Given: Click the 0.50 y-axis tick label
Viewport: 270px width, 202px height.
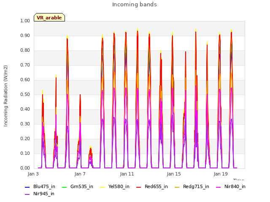Looking at the screenshot, I should click(x=25, y=94).
